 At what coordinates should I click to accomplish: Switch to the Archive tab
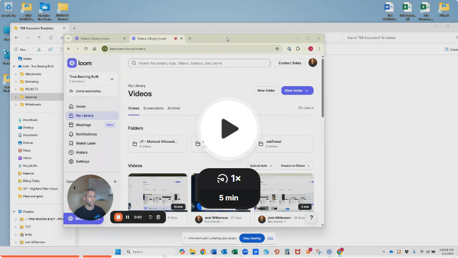tap(174, 108)
